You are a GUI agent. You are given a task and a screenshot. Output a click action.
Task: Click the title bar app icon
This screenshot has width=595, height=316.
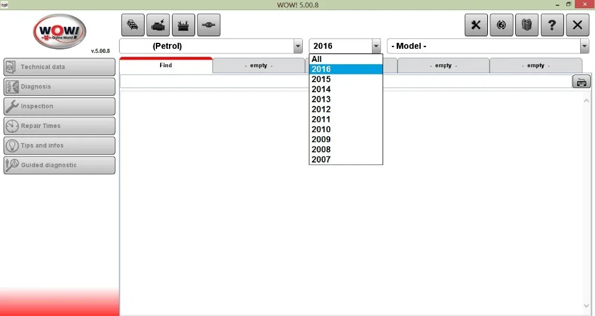[4, 5]
